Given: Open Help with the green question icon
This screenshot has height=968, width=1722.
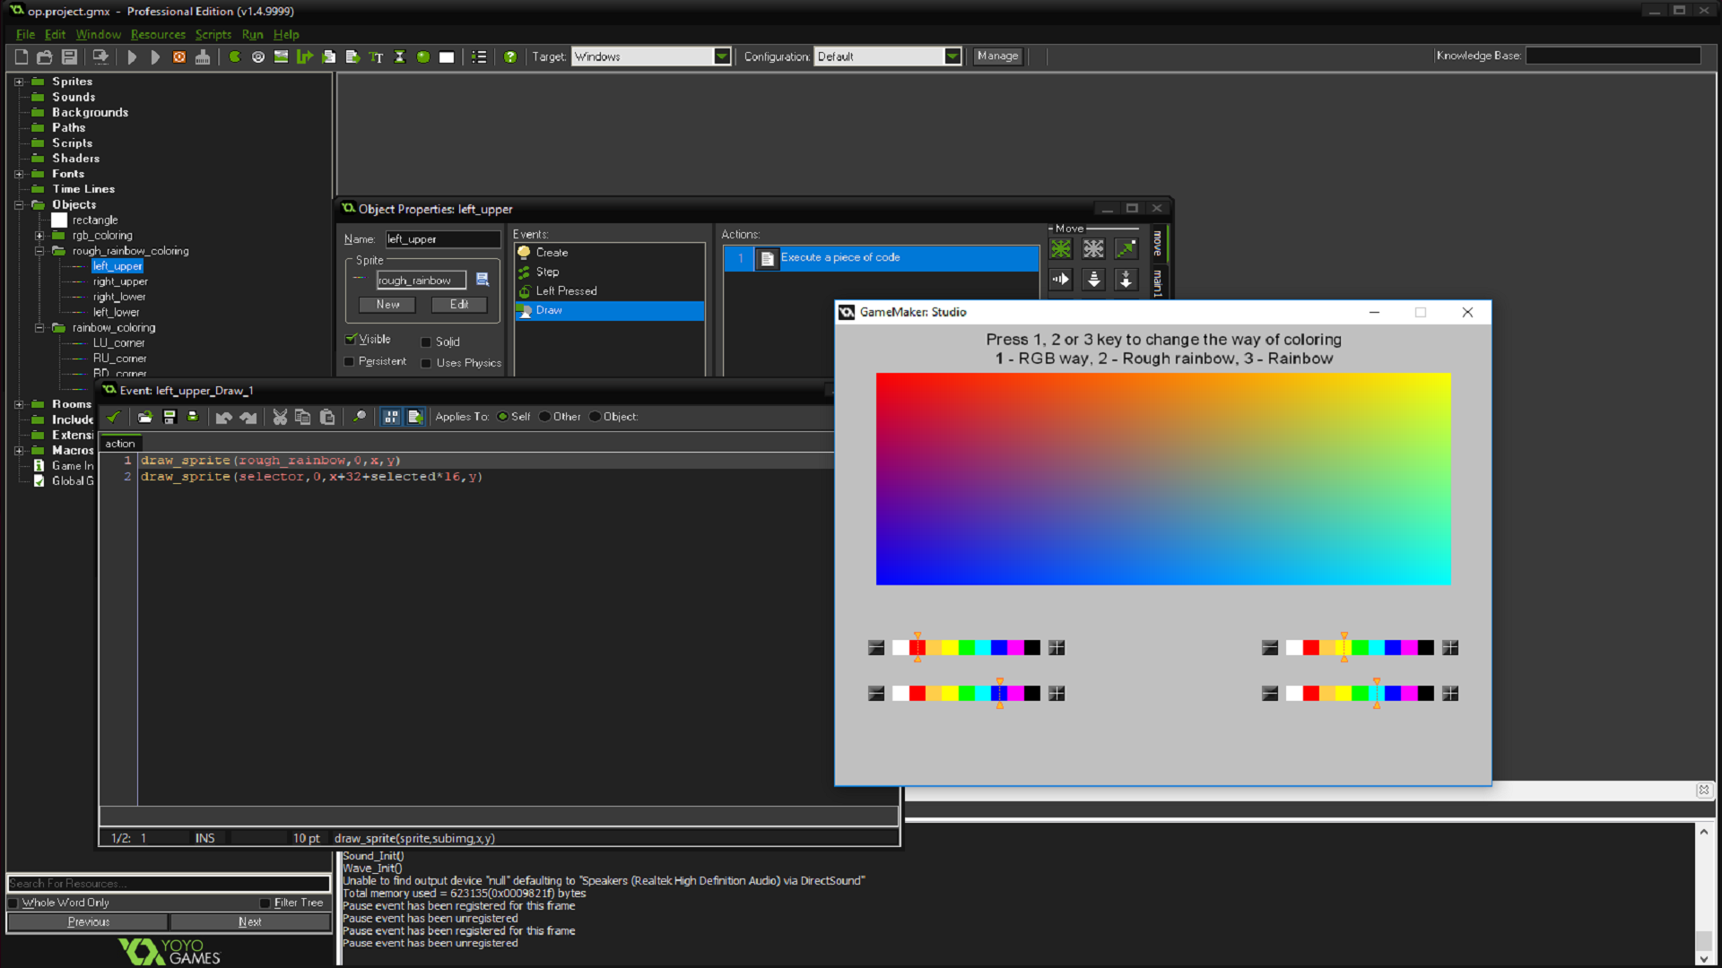Looking at the screenshot, I should pos(510,56).
